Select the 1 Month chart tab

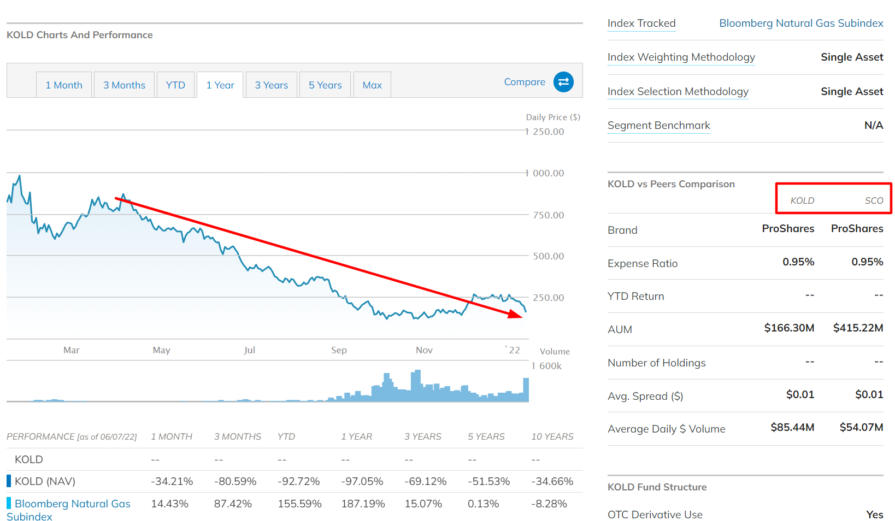click(x=64, y=85)
